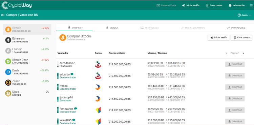Click the Vendedor column header

pyautogui.click(x=63, y=53)
